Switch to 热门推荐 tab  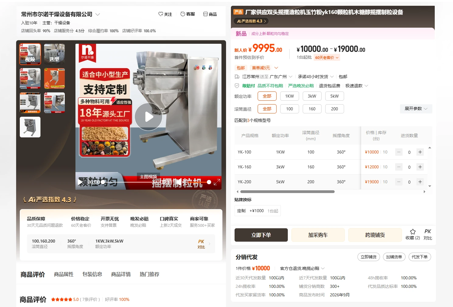pyautogui.click(x=149, y=274)
